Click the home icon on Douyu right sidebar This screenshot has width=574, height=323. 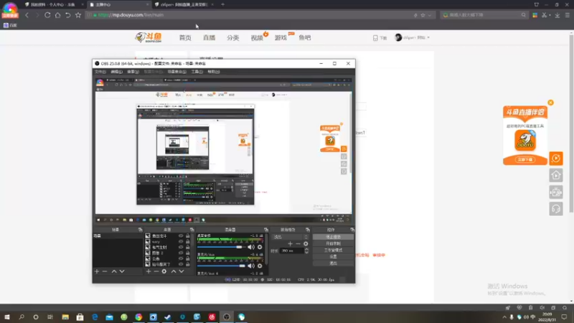coord(556,175)
